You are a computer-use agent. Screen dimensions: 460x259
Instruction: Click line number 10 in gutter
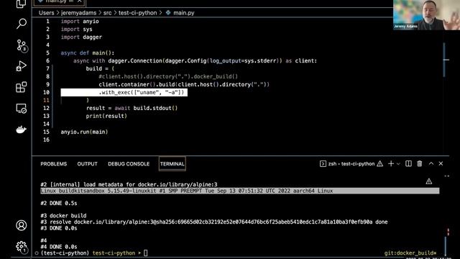(46, 92)
